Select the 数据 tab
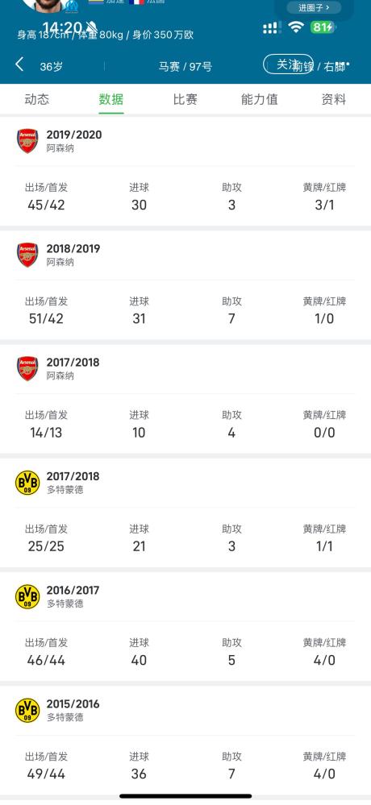 111,100
